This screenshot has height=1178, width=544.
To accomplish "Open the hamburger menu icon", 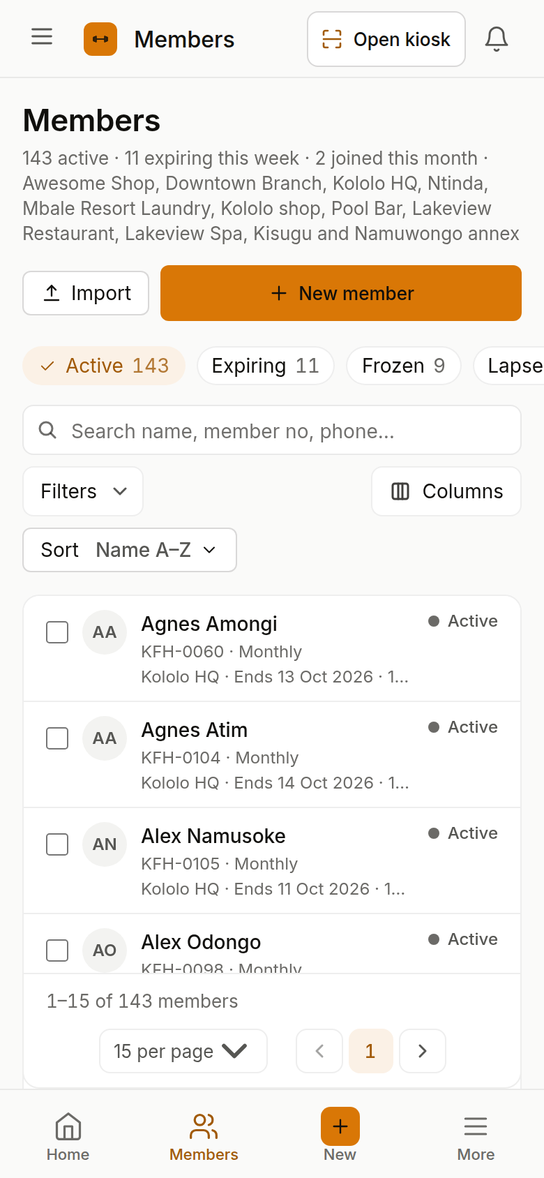I will [x=42, y=36].
